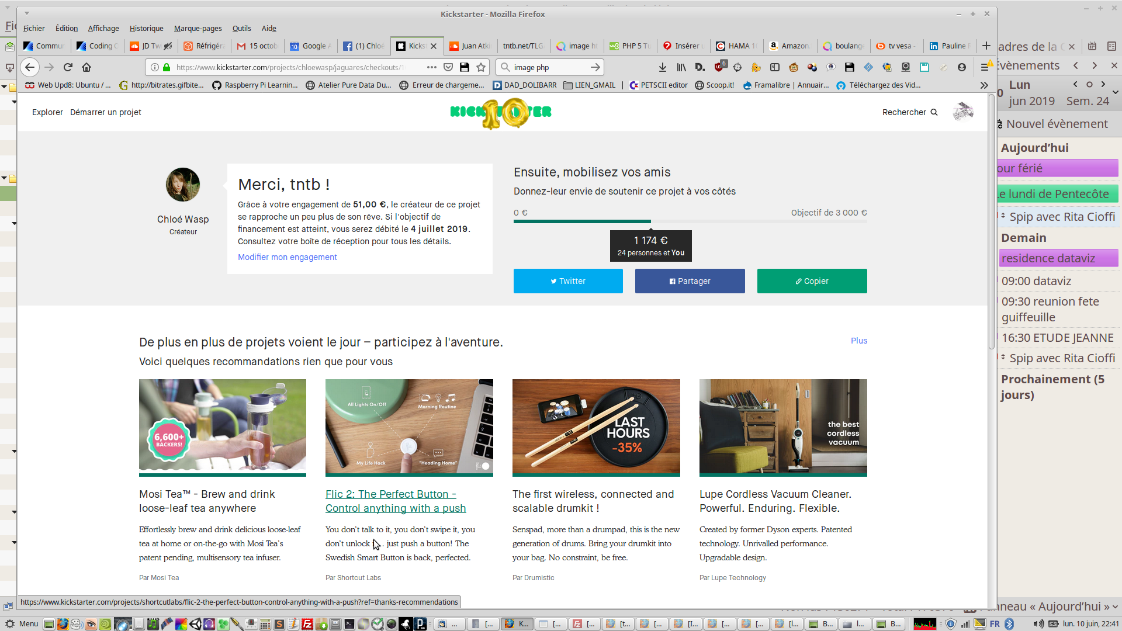Click the volume icon in system tray
The image size is (1122, 631).
(1038, 623)
